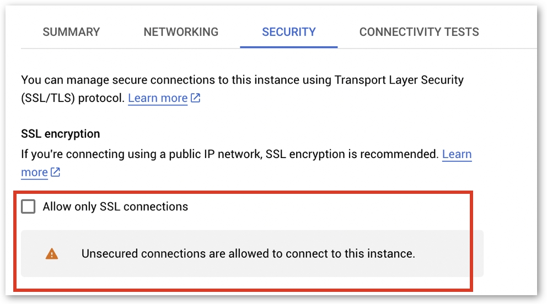This screenshot has height=304, width=547.
Task: Go to the Connectivity Tests tab
Action: [x=419, y=32]
